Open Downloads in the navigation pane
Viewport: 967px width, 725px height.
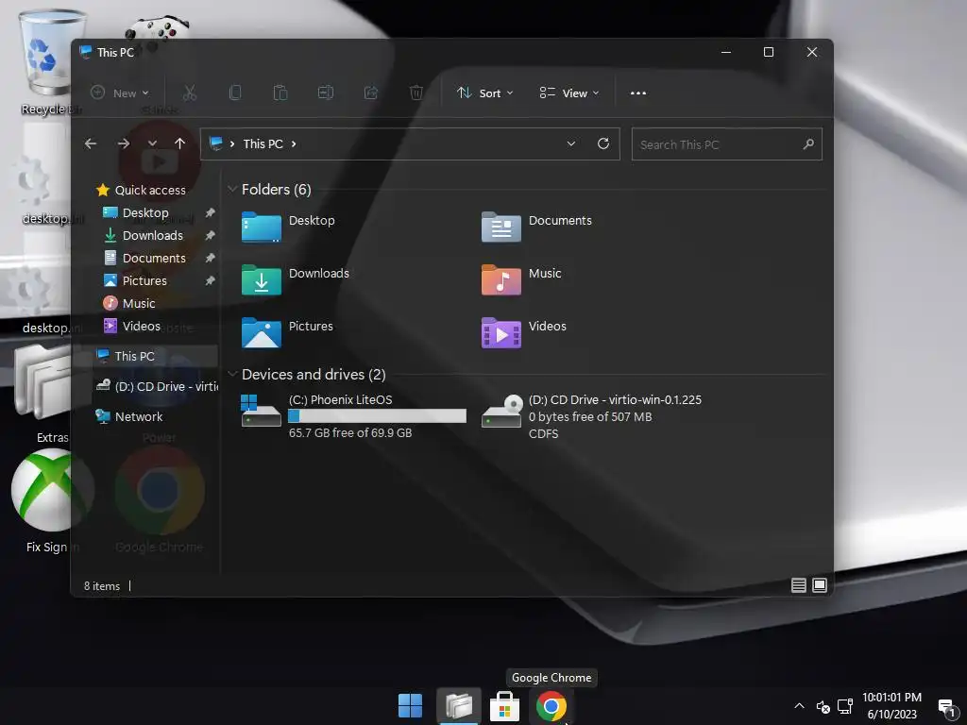(152, 235)
